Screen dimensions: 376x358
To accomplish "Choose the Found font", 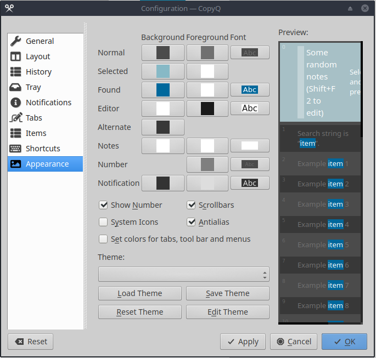I will tap(250, 90).
